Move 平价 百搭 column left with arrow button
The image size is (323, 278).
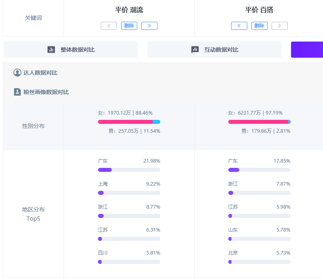[x=239, y=26]
